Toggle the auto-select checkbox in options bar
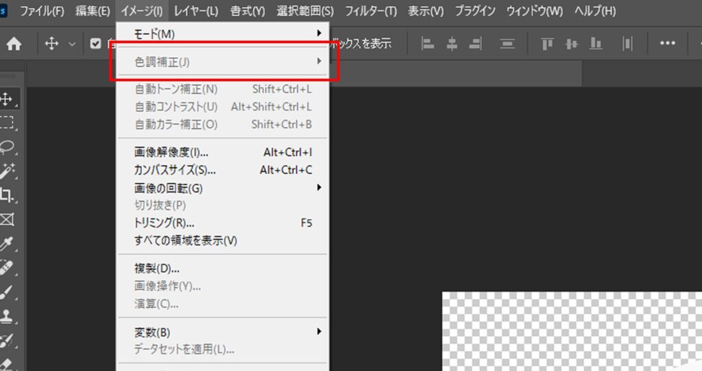 click(x=95, y=43)
